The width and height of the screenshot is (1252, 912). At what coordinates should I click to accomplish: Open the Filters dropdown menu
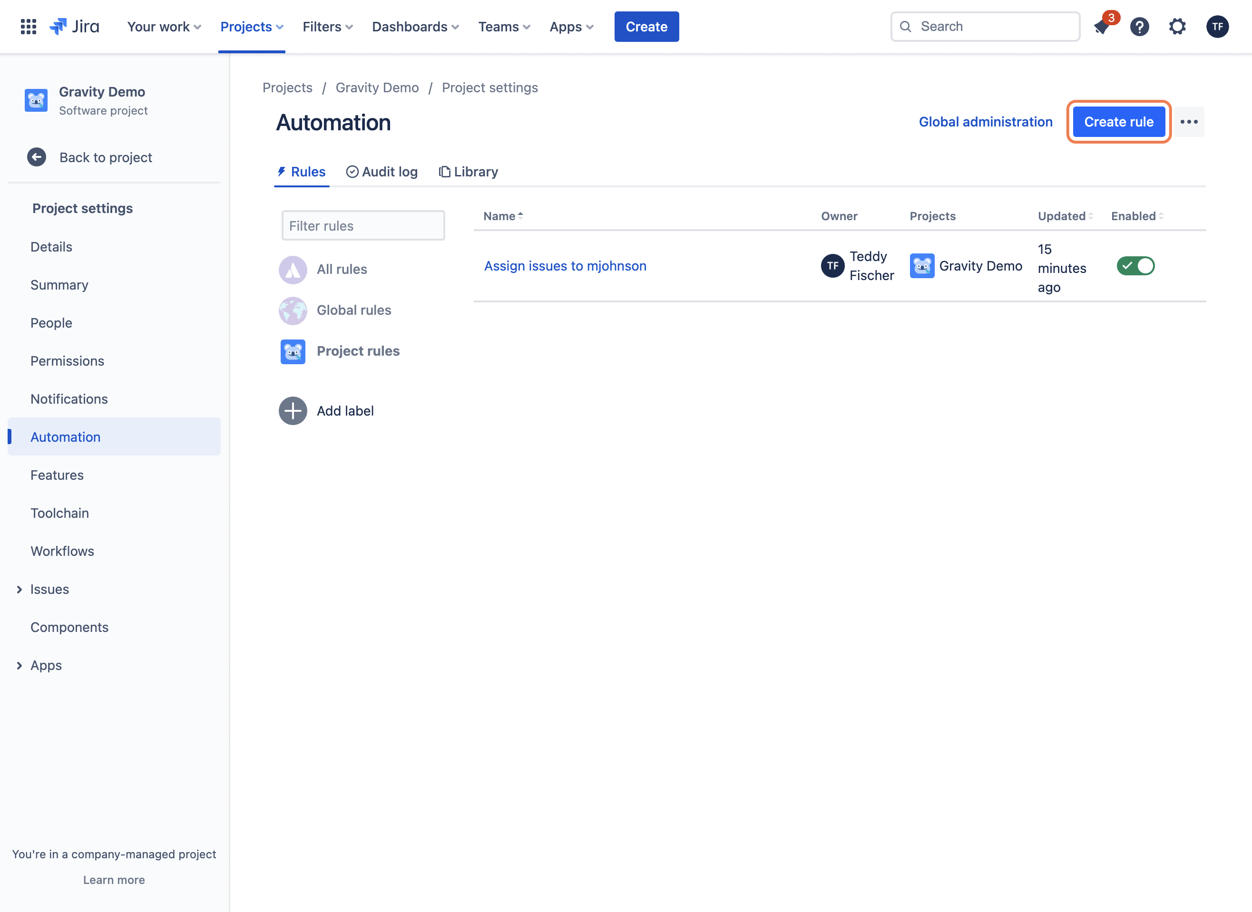pyautogui.click(x=327, y=27)
